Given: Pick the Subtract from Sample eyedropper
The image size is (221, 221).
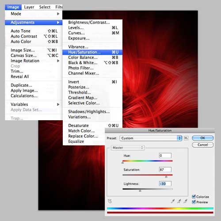Looking at the screenshot, I should click(x=186, y=201).
